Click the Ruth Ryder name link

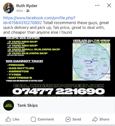point(27,6)
